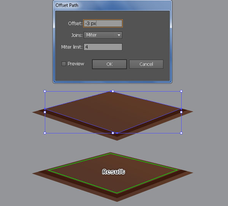The image size is (228, 206).
Task: Click the Offset value input field
Action: (103, 23)
